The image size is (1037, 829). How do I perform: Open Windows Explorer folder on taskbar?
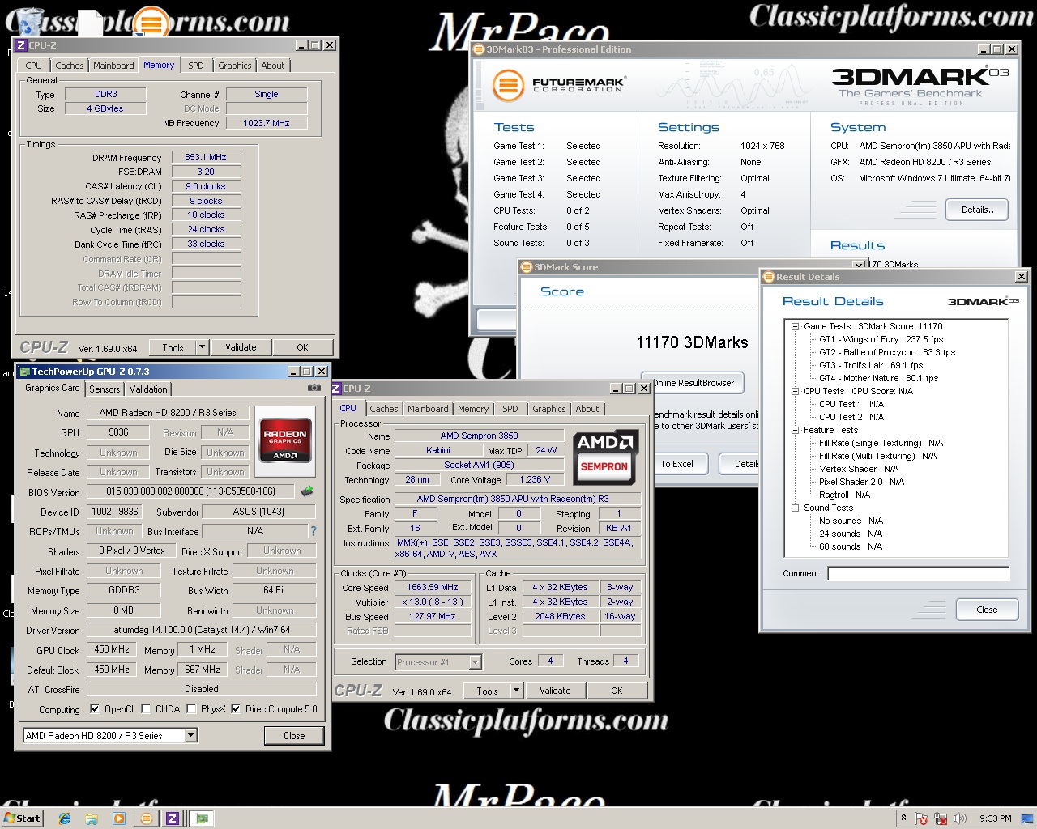tap(92, 818)
